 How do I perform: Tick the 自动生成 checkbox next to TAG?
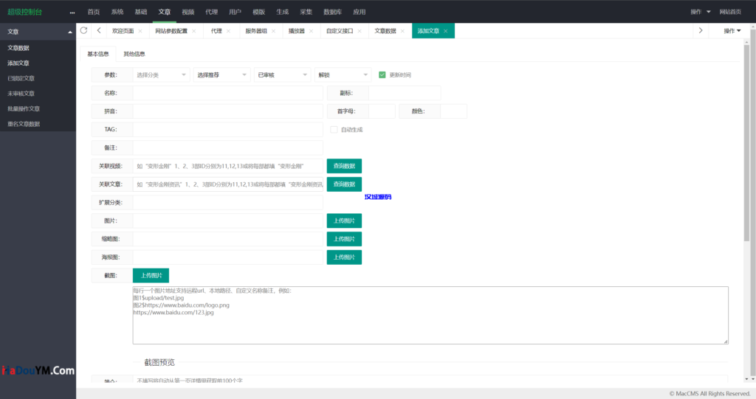(x=334, y=129)
